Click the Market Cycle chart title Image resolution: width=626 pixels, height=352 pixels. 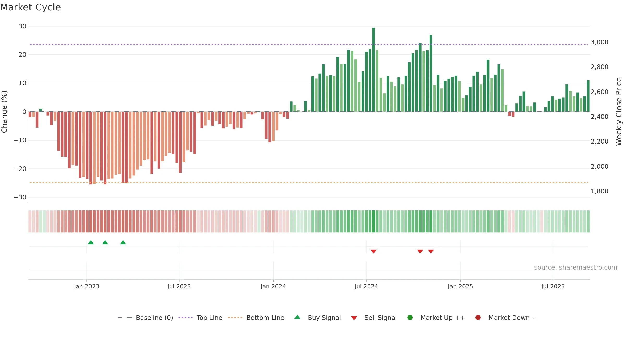31,7
